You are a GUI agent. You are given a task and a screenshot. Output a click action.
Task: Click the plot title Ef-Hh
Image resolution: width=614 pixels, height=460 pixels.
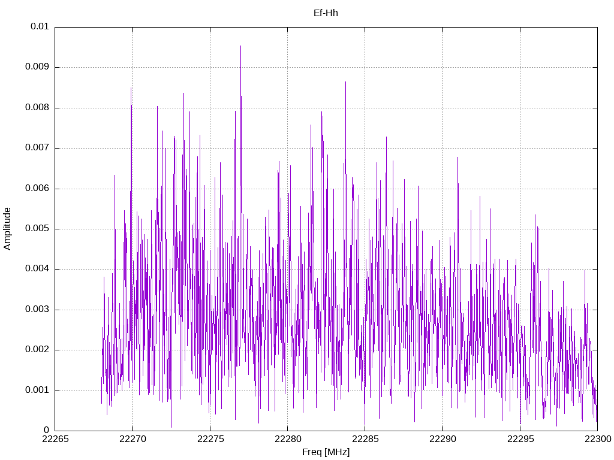(326, 13)
